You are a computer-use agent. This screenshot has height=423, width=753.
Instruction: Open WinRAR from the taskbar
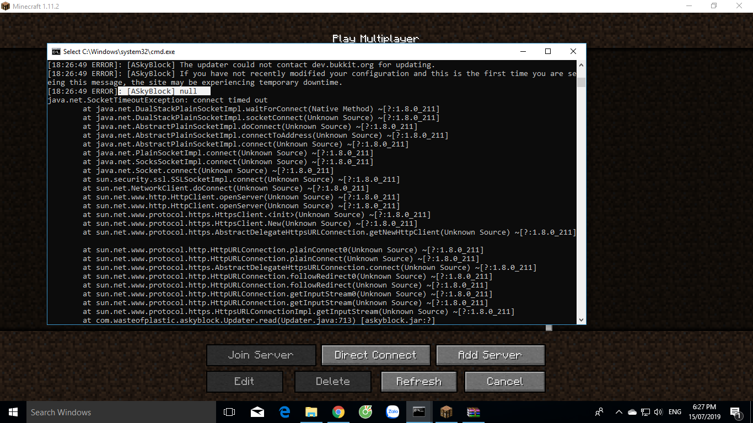[x=473, y=412]
